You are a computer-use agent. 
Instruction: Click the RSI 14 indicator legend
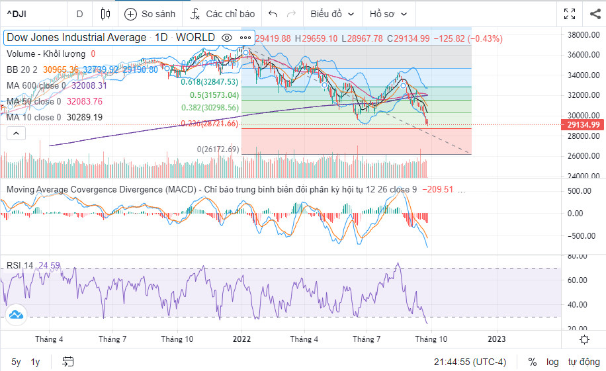20,265
